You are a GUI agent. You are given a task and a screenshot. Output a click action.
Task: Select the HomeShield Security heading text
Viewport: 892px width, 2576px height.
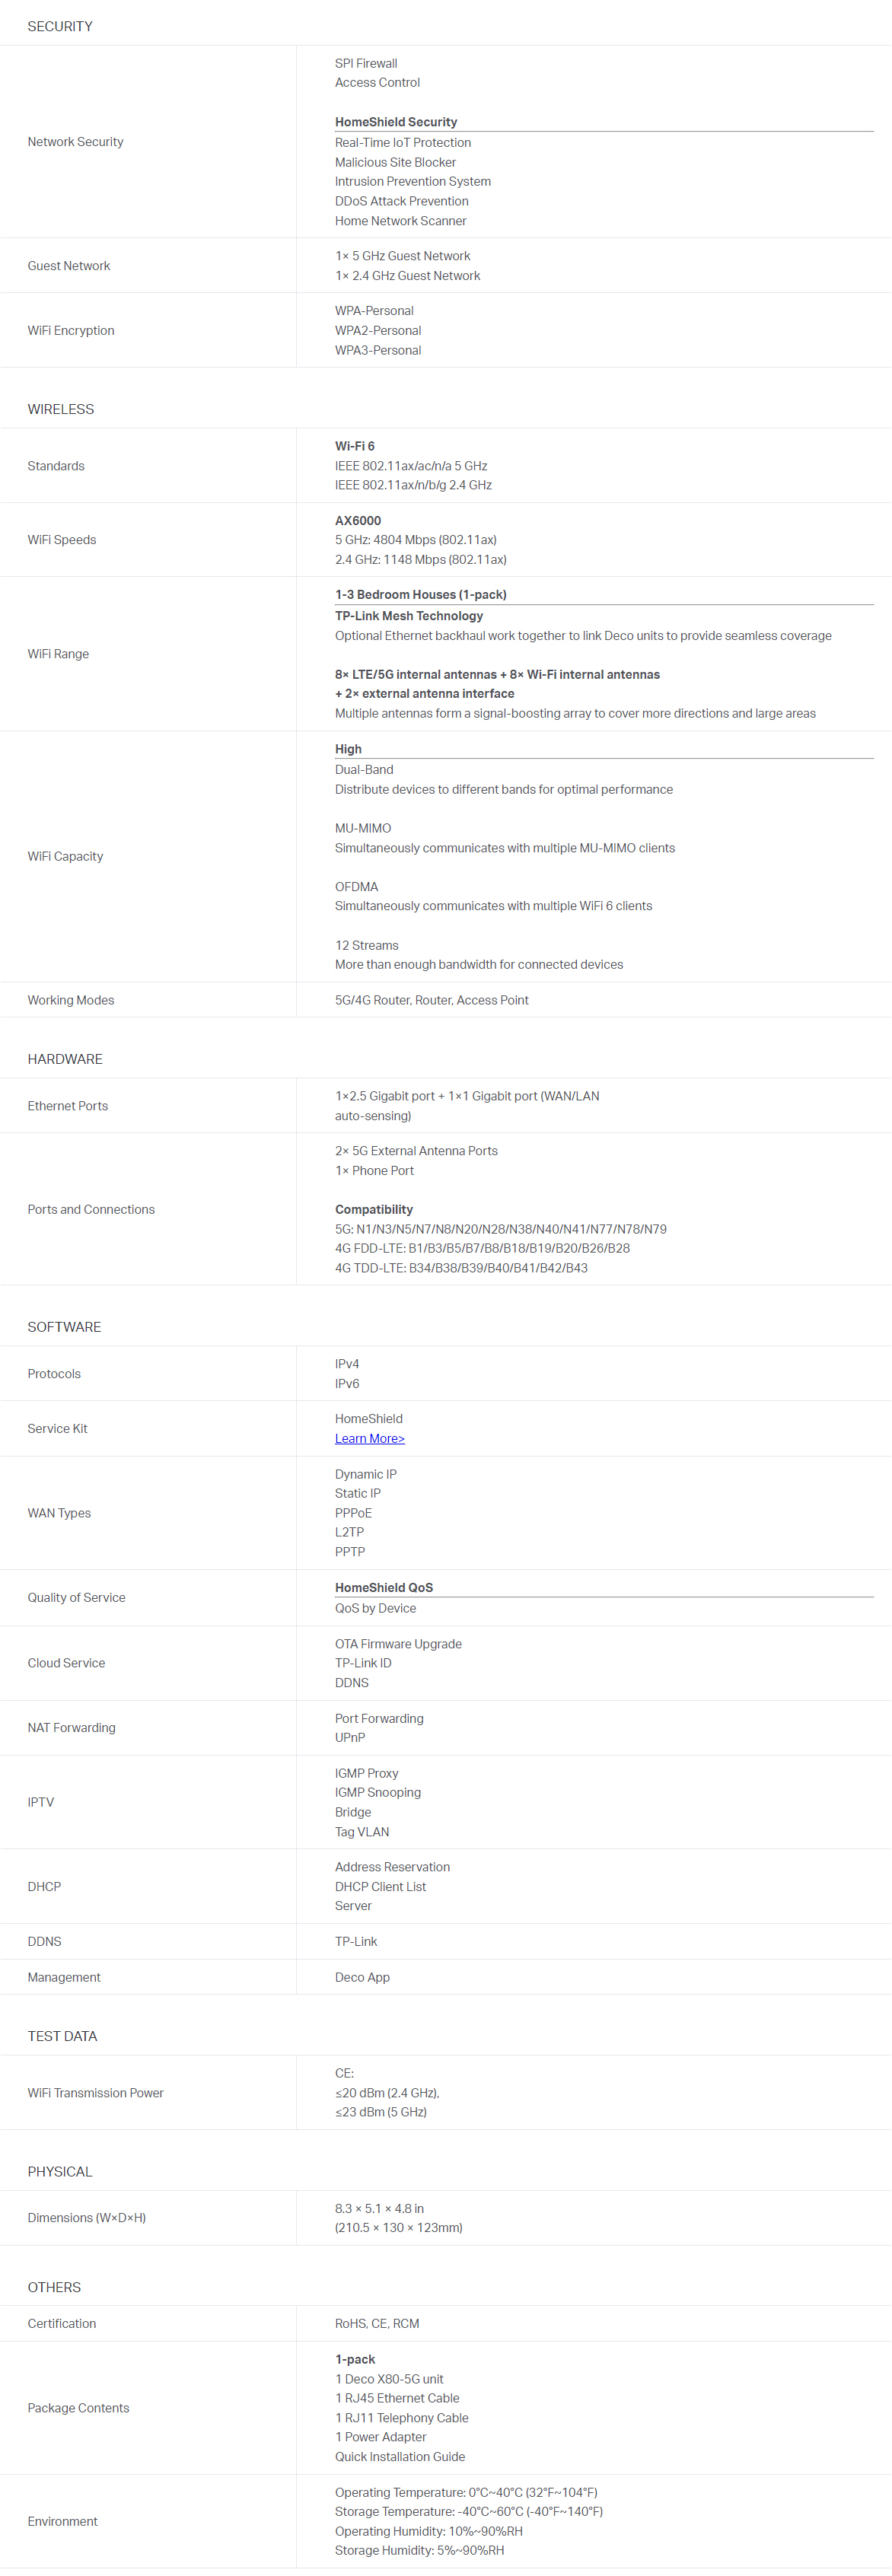click(x=396, y=122)
